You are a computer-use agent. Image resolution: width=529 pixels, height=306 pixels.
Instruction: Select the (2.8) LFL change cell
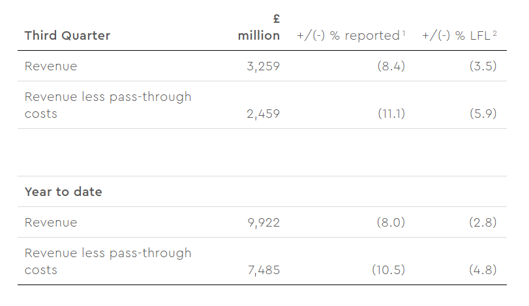click(483, 223)
